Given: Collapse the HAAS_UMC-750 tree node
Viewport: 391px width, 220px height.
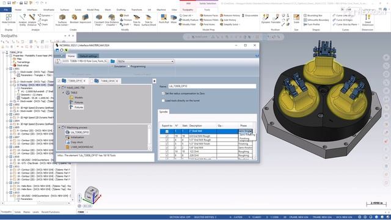Looking at the screenshot, I should pyautogui.click(x=60, y=88).
